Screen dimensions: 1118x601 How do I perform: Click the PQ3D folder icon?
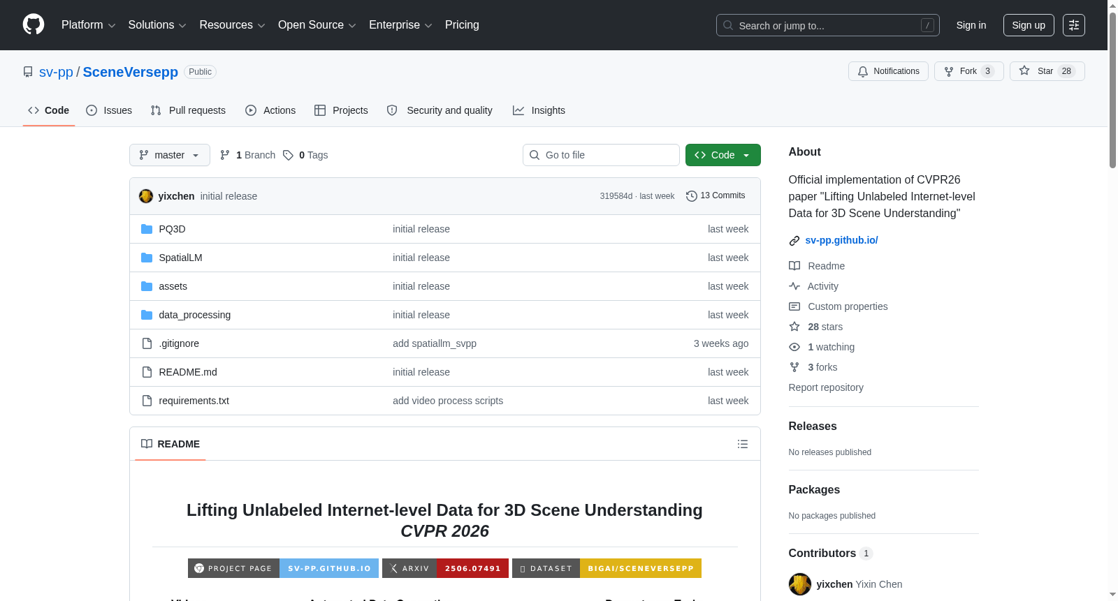coord(147,229)
